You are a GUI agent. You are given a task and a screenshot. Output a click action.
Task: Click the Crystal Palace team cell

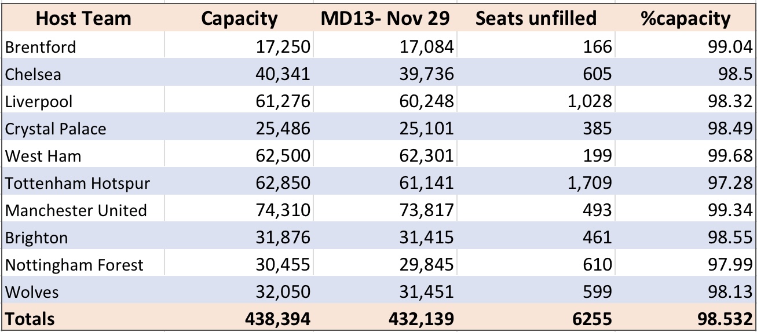[83, 127]
